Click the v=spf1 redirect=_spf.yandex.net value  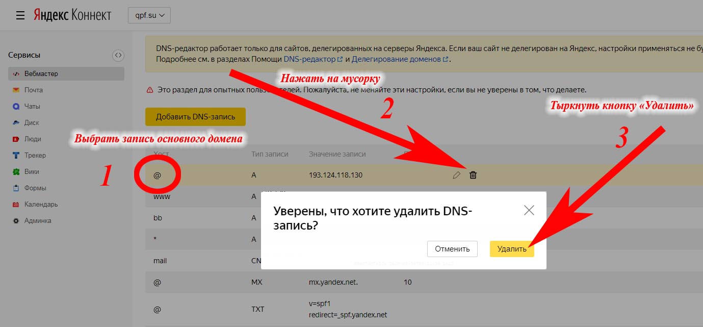(348, 309)
